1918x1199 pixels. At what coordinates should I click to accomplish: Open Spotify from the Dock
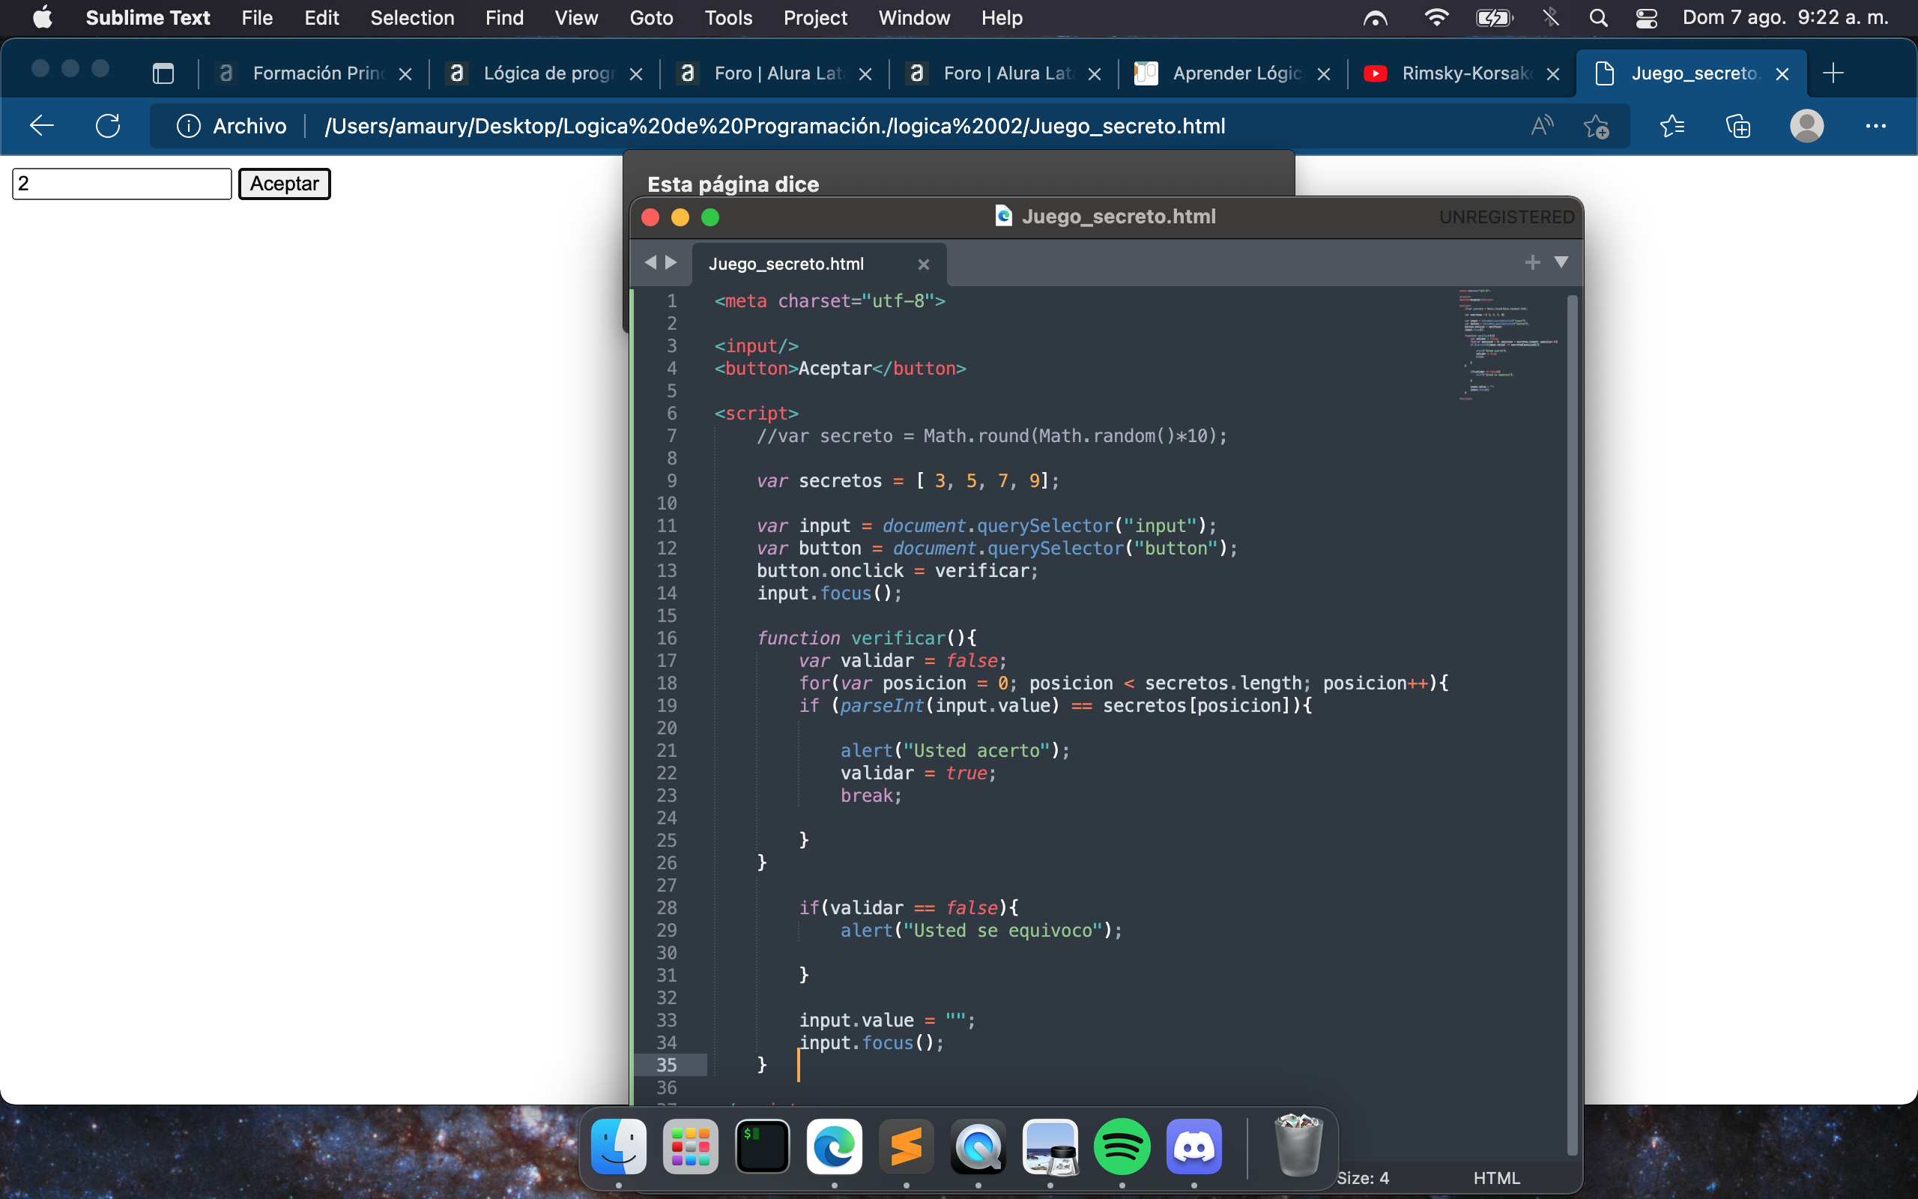1122,1146
